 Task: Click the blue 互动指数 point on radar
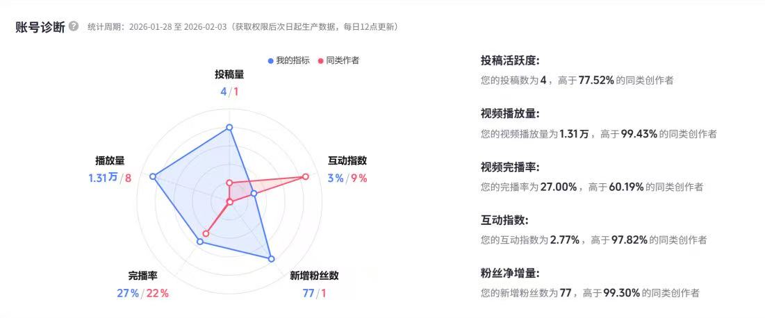(x=254, y=194)
